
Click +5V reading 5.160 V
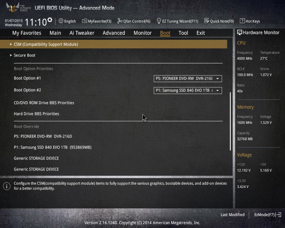[266, 170]
